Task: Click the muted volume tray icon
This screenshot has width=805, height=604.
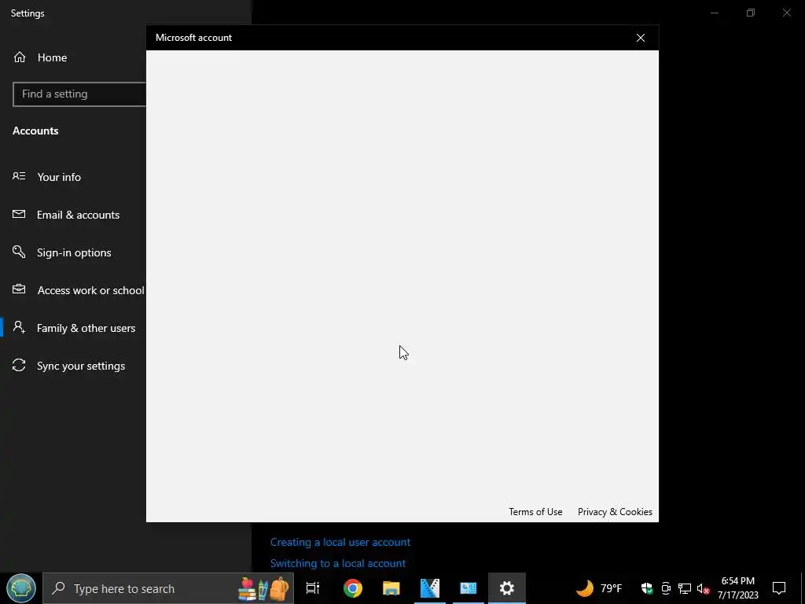Action: (704, 588)
